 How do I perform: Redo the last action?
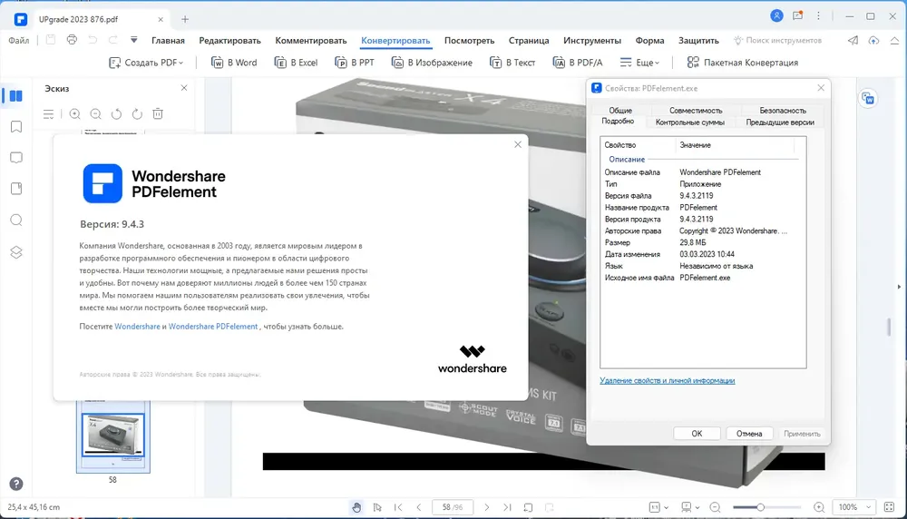coord(113,40)
